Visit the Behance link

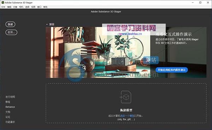pos(10,107)
